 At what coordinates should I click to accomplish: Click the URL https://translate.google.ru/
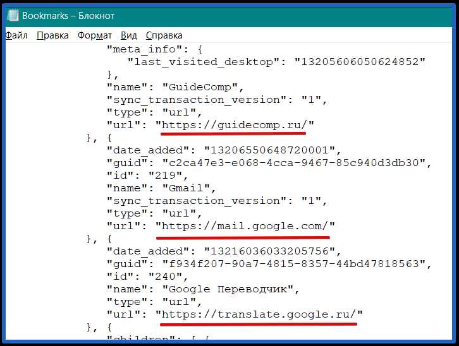tap(259, 314)
